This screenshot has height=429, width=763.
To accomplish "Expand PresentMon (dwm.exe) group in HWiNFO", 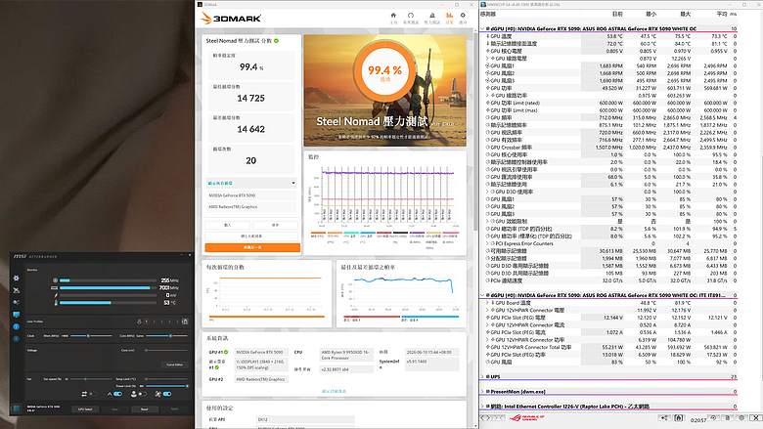I will 482,391.
